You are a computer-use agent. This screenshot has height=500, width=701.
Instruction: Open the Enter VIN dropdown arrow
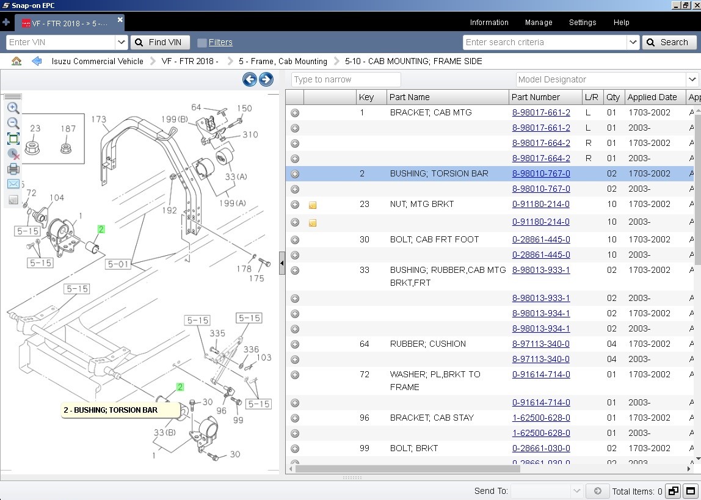click(x=121, y=43)
